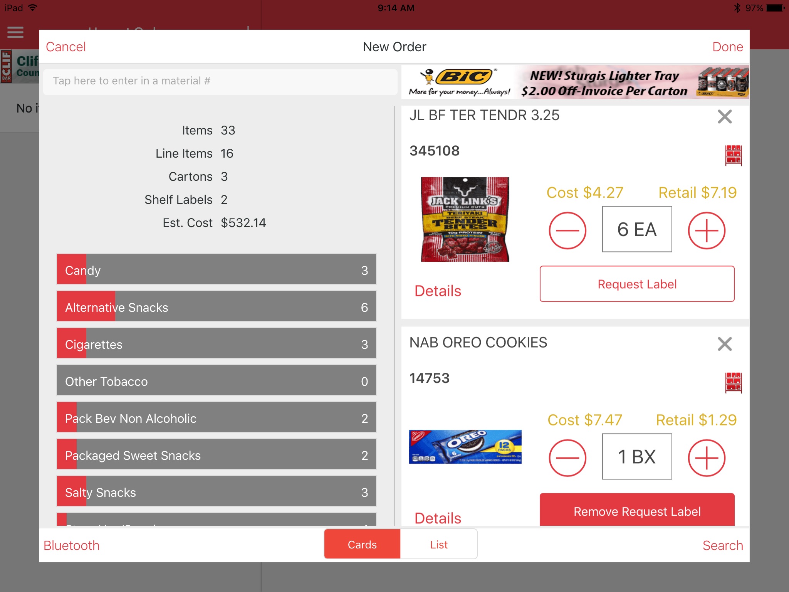Screen dimensions: 789x592
Task: Tap the barcode icon for Oreo Cookies item
Action: tap(733, 382)
